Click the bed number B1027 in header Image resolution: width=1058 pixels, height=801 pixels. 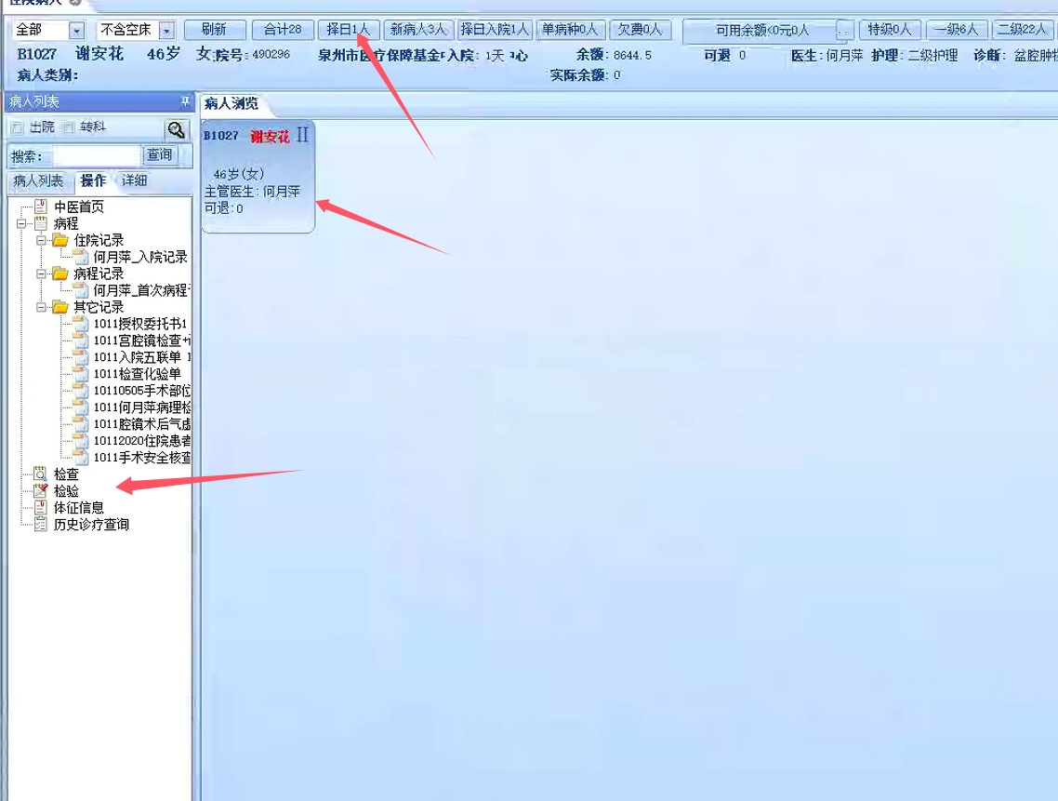[x=37, y=54]
